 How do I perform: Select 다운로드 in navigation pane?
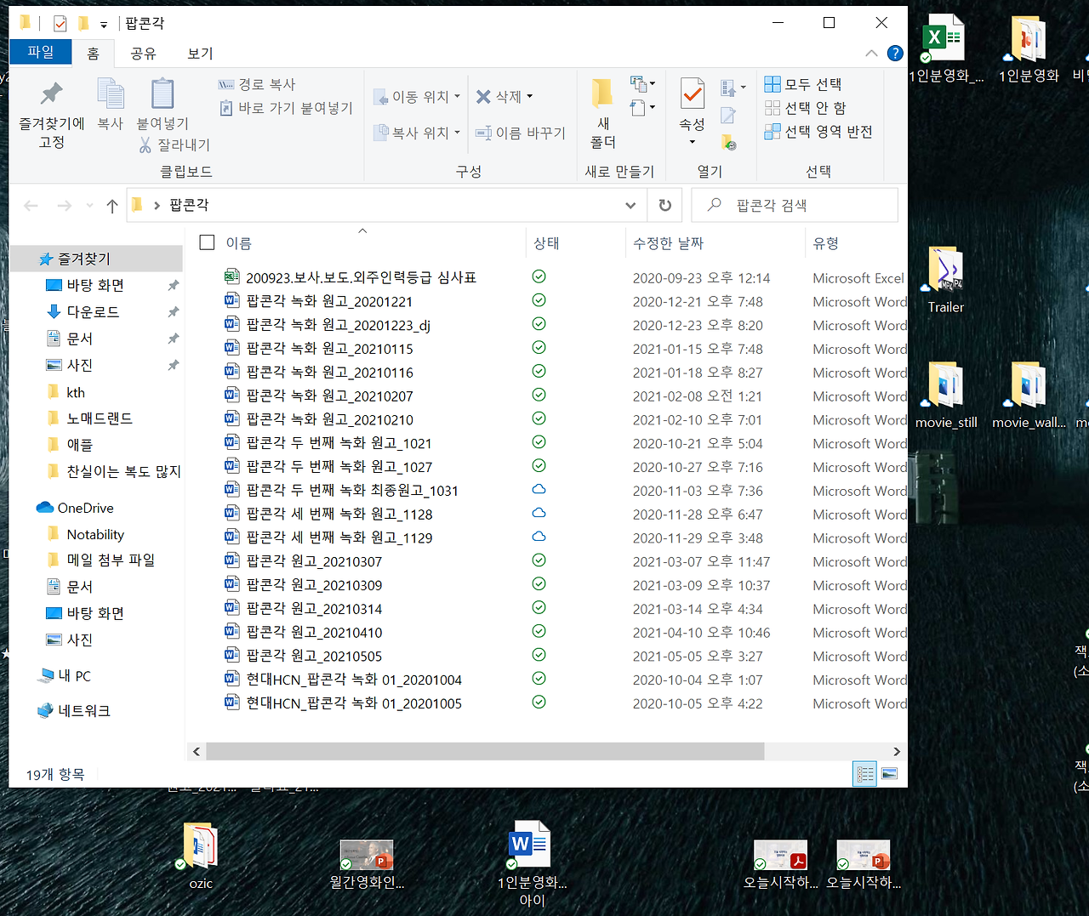pyautogui.click(x=93, y=312)
